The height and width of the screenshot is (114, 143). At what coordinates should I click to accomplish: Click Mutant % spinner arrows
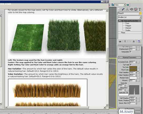click(x=136, y=80)
